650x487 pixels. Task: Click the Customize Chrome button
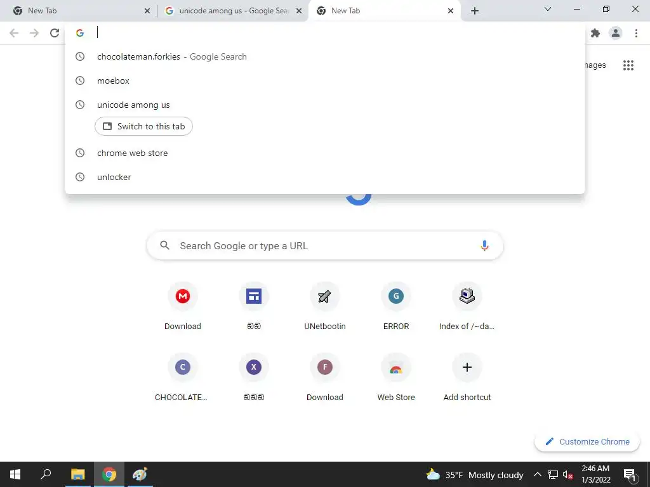click(587, 441)
